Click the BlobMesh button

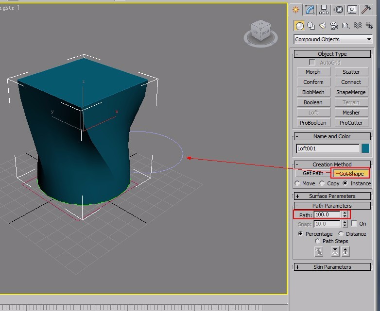[313, 92]
